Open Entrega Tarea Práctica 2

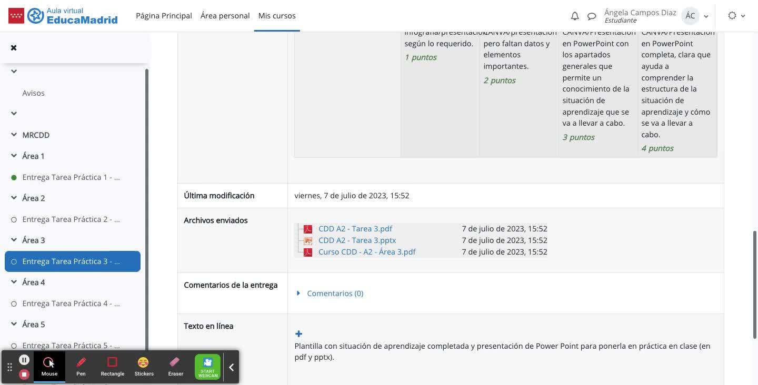coord(71,219)
